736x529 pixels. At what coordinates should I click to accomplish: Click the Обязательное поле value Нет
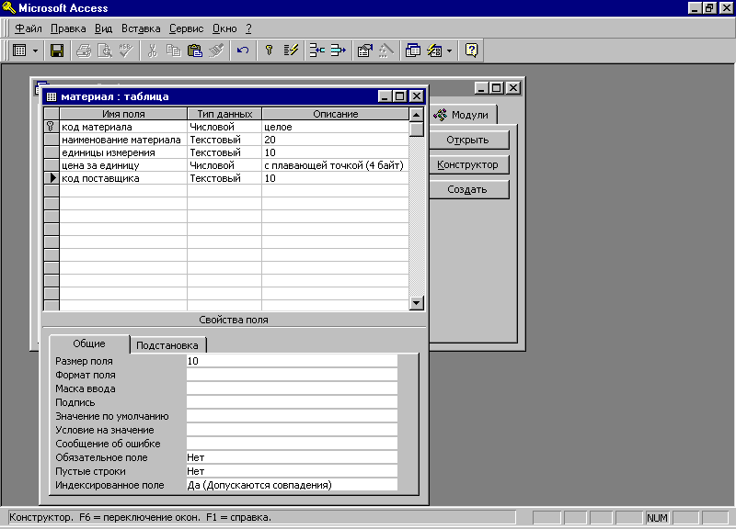tap(292, 457)
